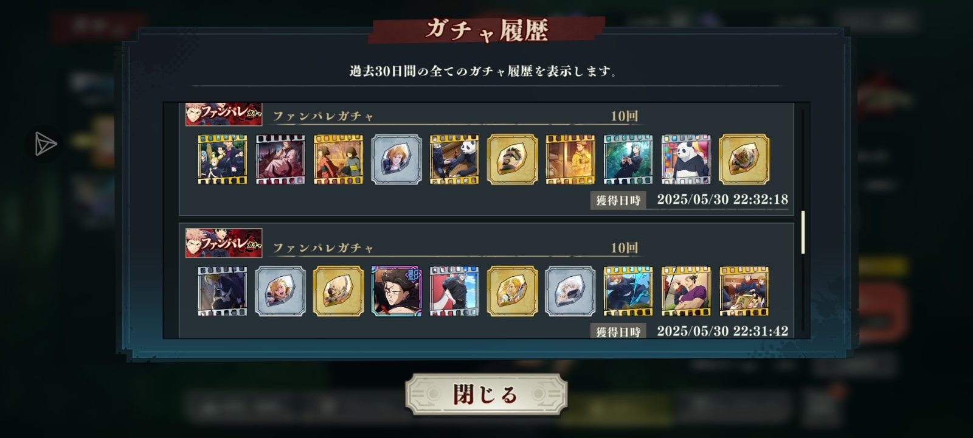Screen dimensions: 973x438
Task: Tap the standing panda card with colorful background
Action: (x=686, y=159)
